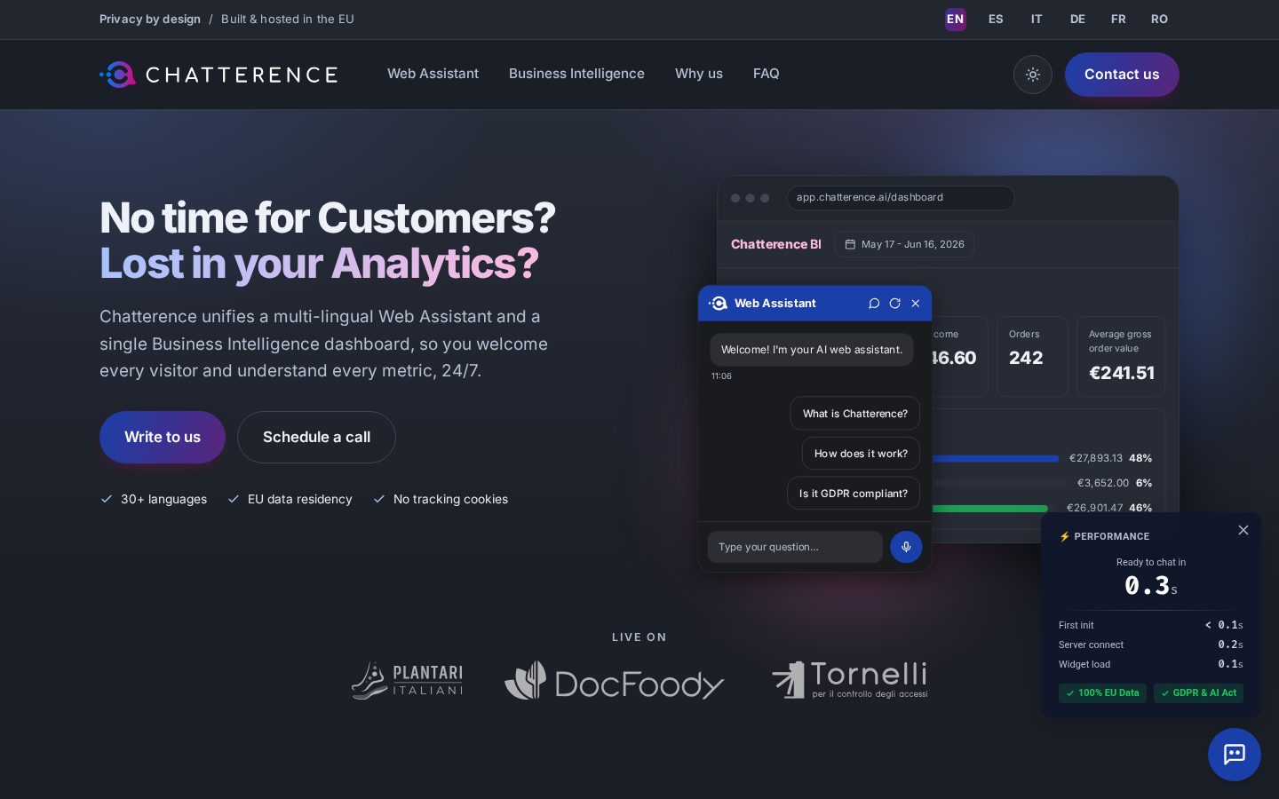Screen dimensions: 1279x799
Task: Open the FAQ nav link
Action: (x=766, y=74)
